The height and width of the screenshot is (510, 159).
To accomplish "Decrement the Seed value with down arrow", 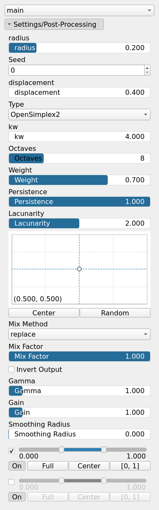I will 147,73.
